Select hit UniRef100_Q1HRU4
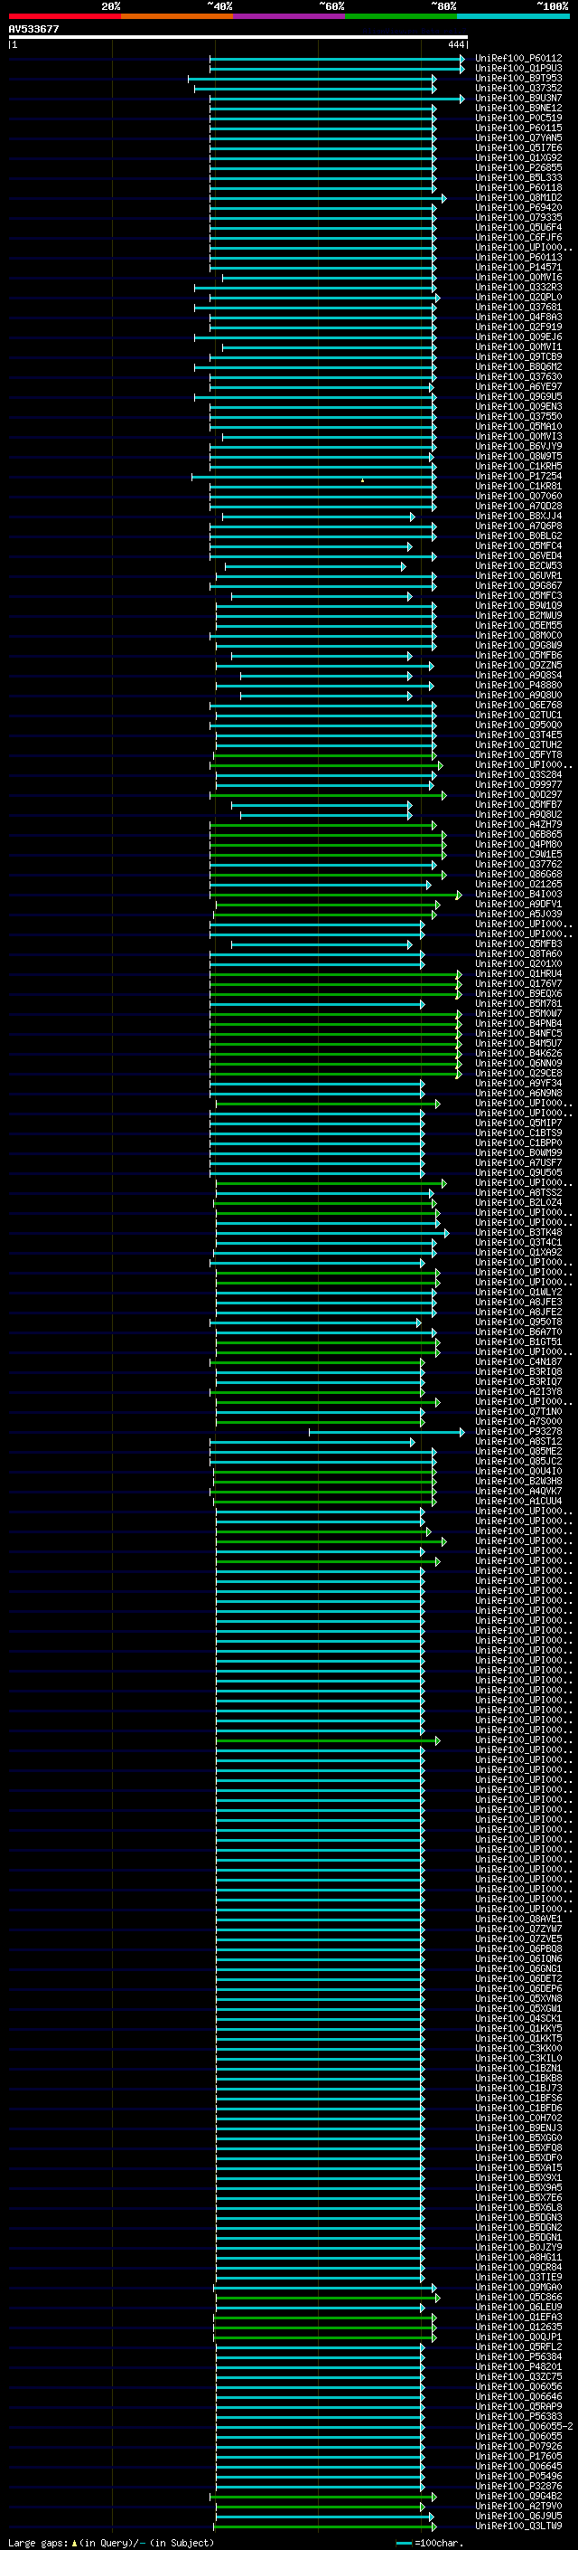Image resolution: width=578 pixels, height=2550 pixels. click(518, 974)
